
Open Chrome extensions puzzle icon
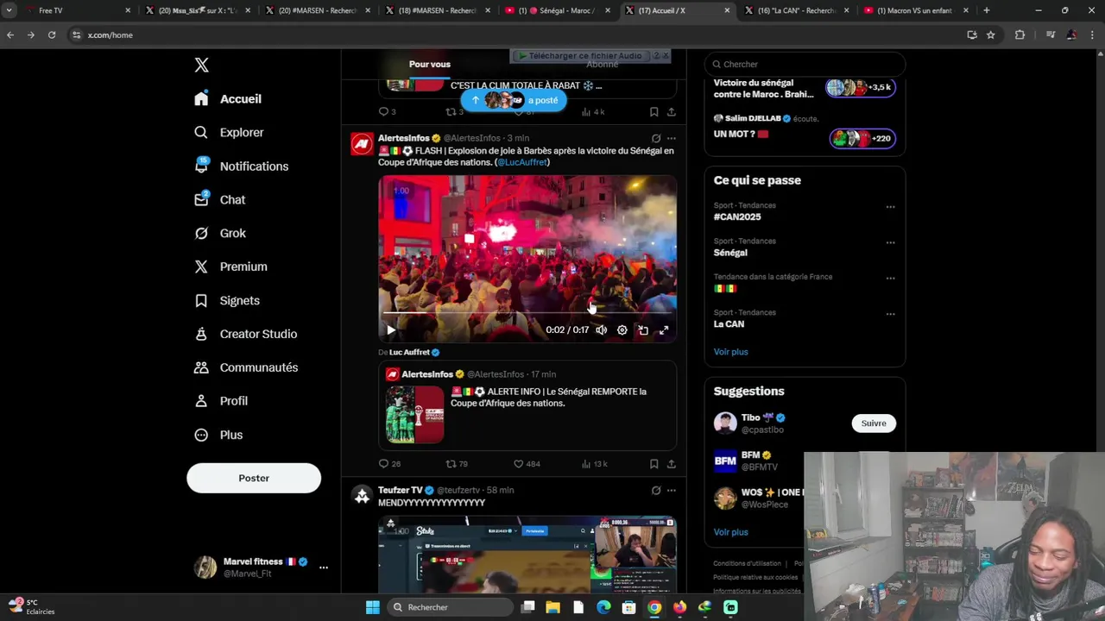click(1020, 34)
